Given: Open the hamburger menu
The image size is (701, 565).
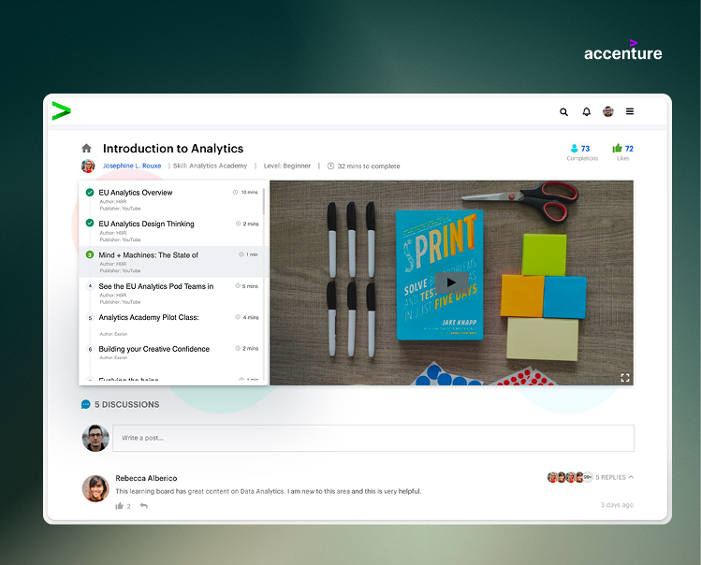Looking at the screenshot, I should (630, 111).
